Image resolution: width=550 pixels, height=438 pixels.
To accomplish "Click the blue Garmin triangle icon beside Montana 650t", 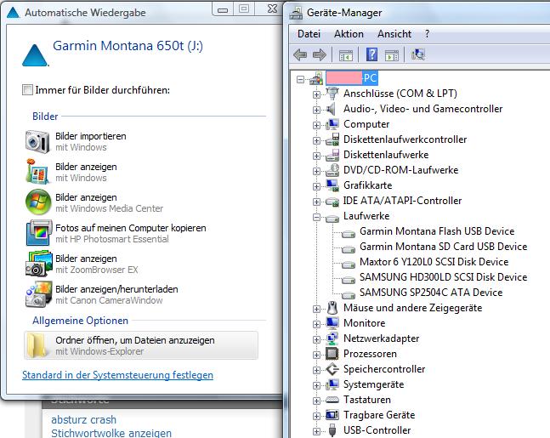I will point(35,55).
